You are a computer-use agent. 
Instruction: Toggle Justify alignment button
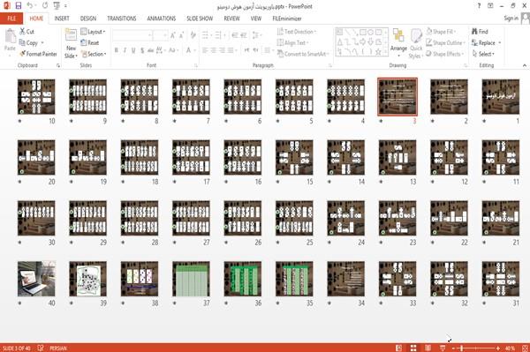231,50
